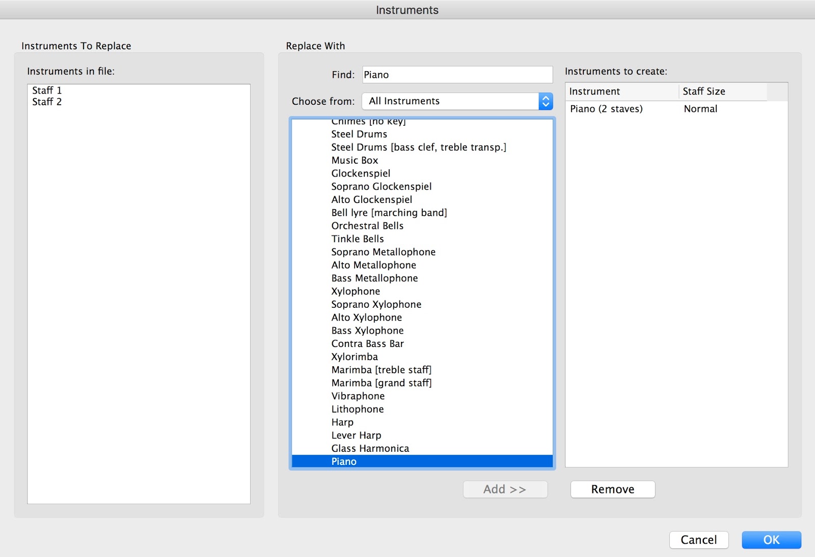815x557 pixels.
Task: Click the Choose from dropdown stepper arrows
Action: (x=546, y=101)
